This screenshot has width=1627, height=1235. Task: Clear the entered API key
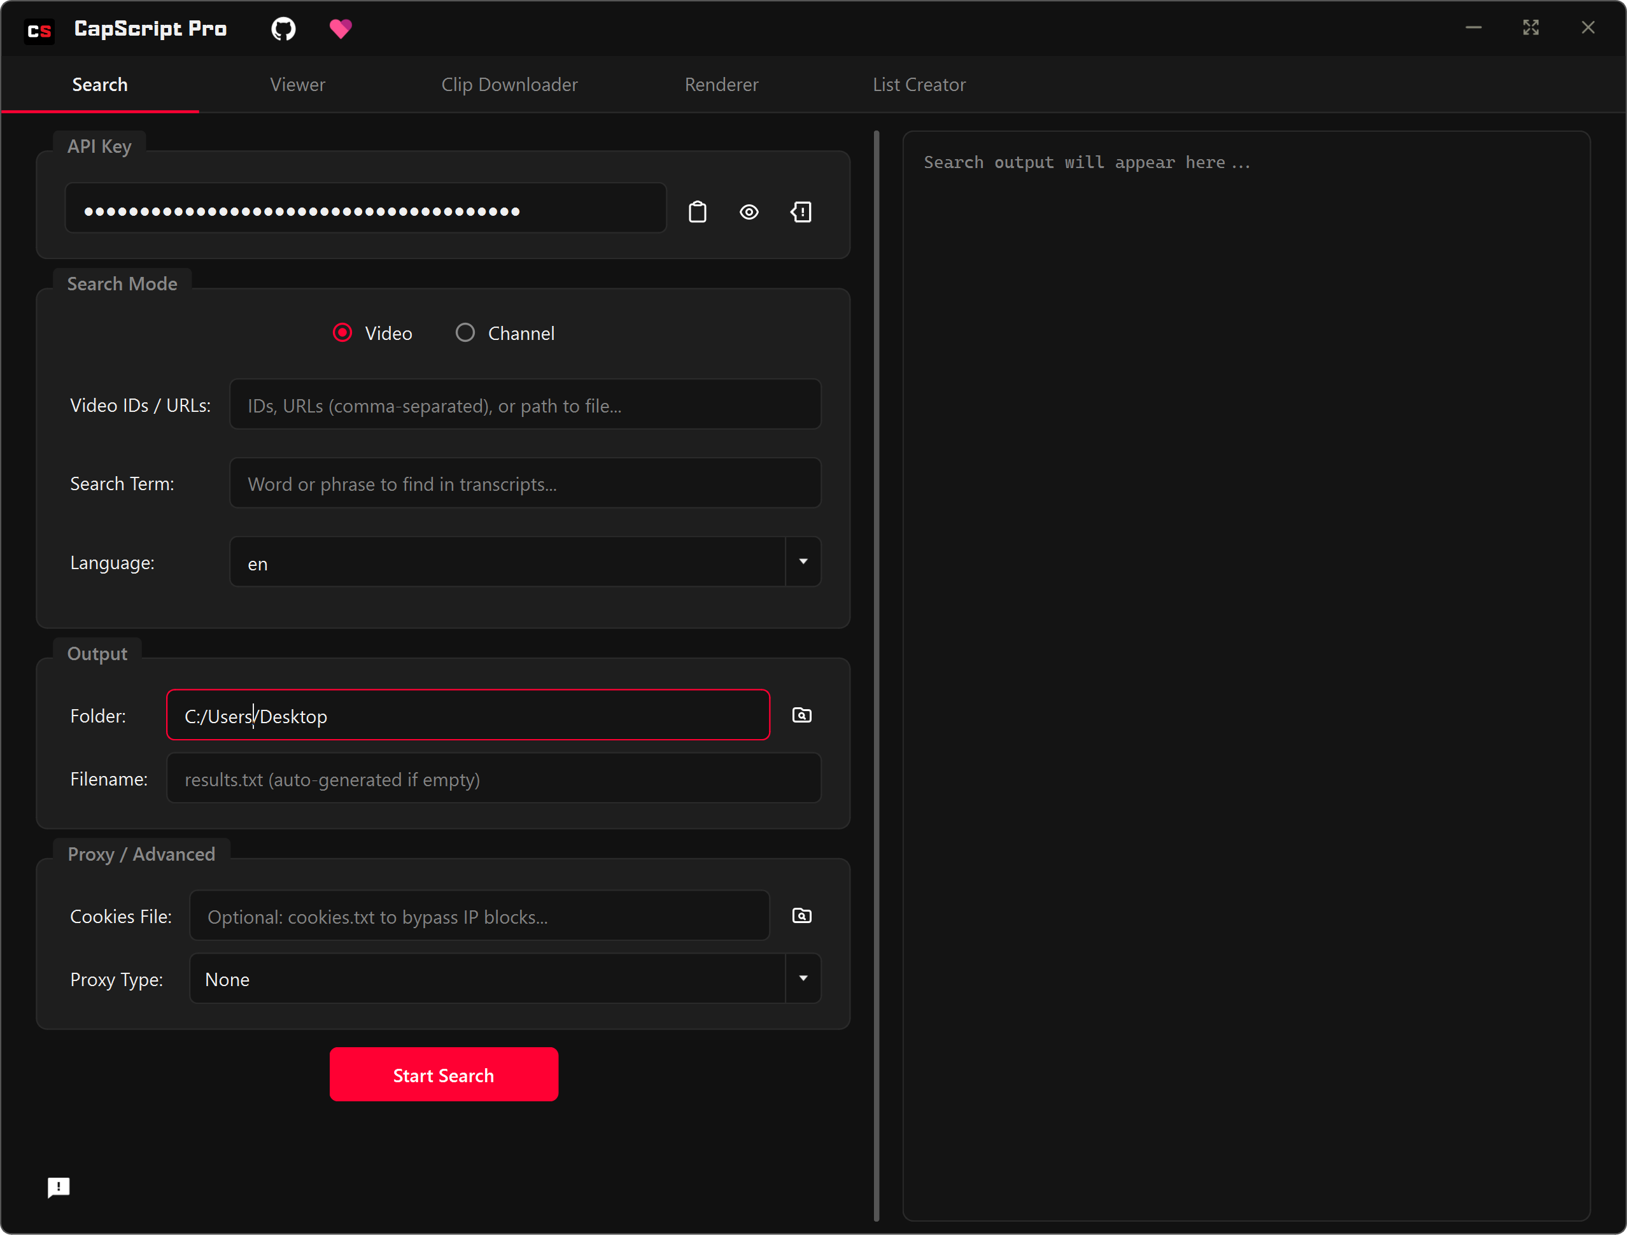point(802,212)
